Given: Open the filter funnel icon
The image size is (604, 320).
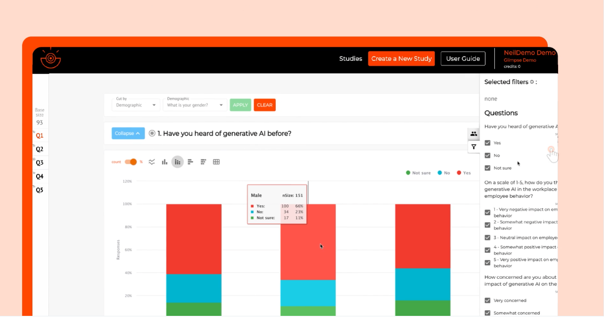Looking at the screenshot, I should (x=474, y=147).
